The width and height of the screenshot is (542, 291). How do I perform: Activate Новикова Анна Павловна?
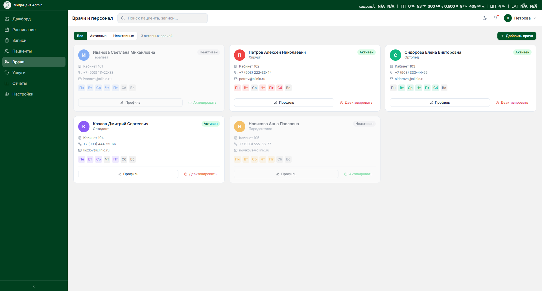pos(358,174)
